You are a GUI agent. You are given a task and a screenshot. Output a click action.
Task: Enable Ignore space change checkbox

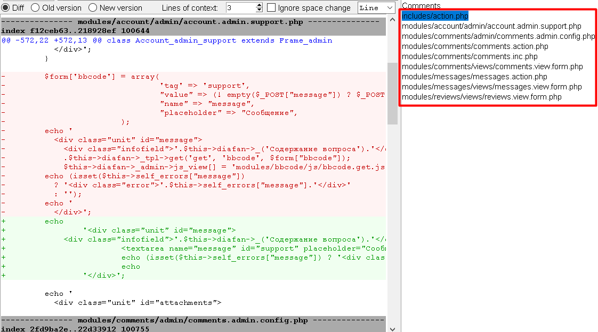(x=271, y=8)
